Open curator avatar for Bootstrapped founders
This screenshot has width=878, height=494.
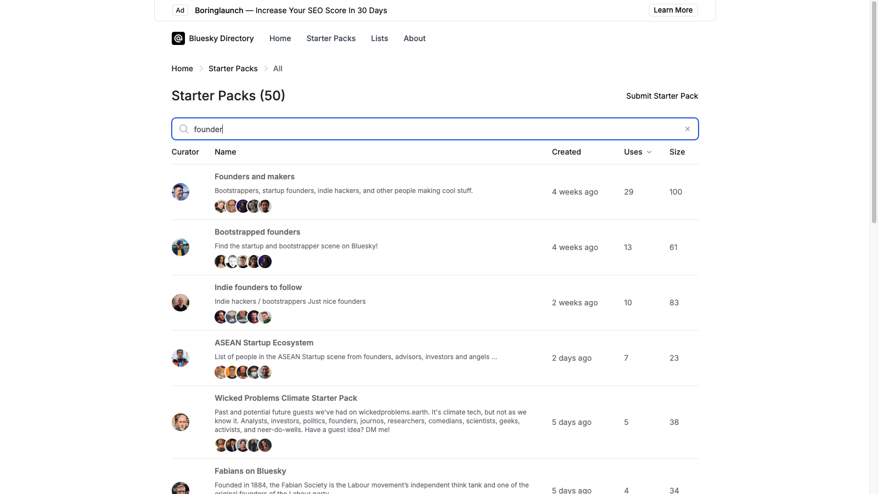tap(181, 247)
